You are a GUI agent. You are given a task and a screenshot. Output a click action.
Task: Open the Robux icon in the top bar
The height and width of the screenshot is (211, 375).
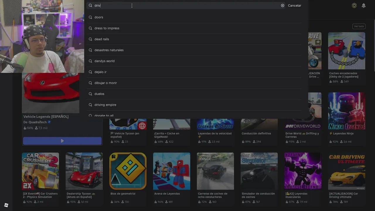(x=354, y=6)
